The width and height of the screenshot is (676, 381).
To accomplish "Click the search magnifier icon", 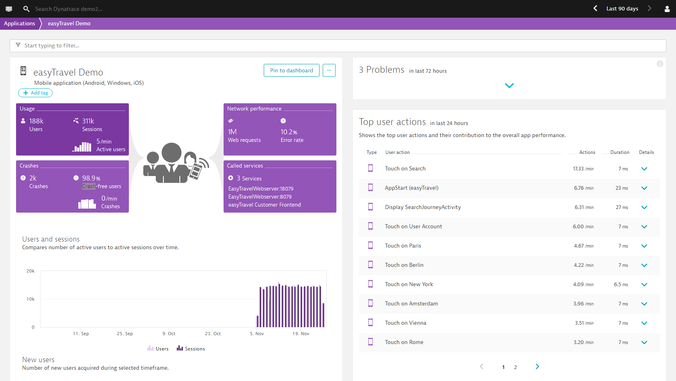I will click(x=26, y=8).
